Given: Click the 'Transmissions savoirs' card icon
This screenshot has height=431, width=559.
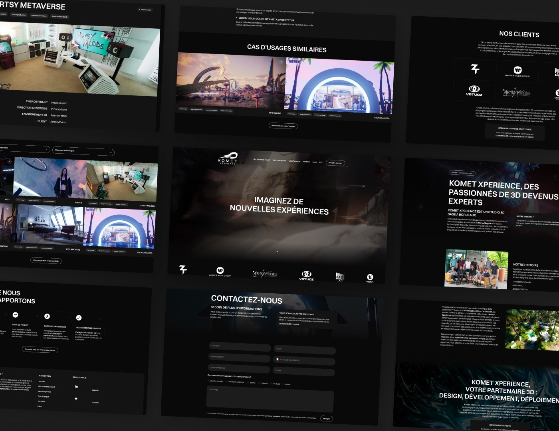Looking at the screenshot, I should pos(79,318).
